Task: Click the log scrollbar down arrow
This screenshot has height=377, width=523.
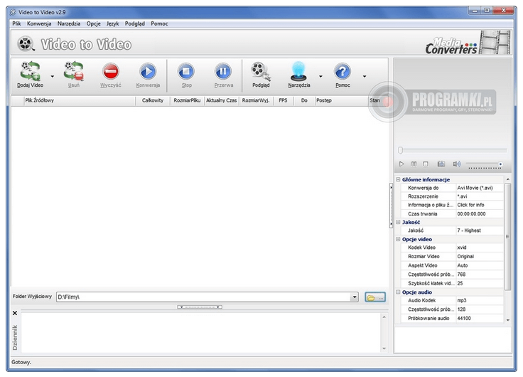Action: (x=384, y=349)
